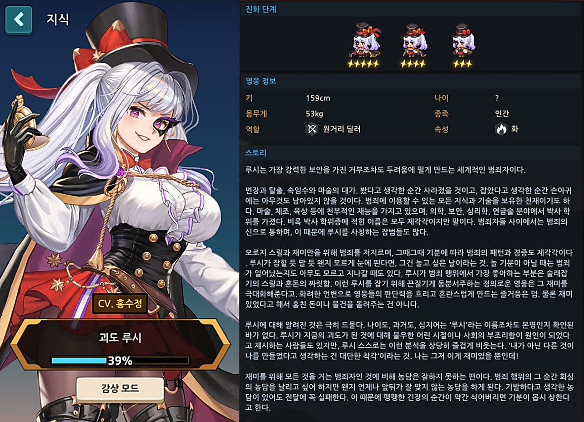Click the ranged dealer crossbow role icon
584x422 pixels.
click(312, 129)
